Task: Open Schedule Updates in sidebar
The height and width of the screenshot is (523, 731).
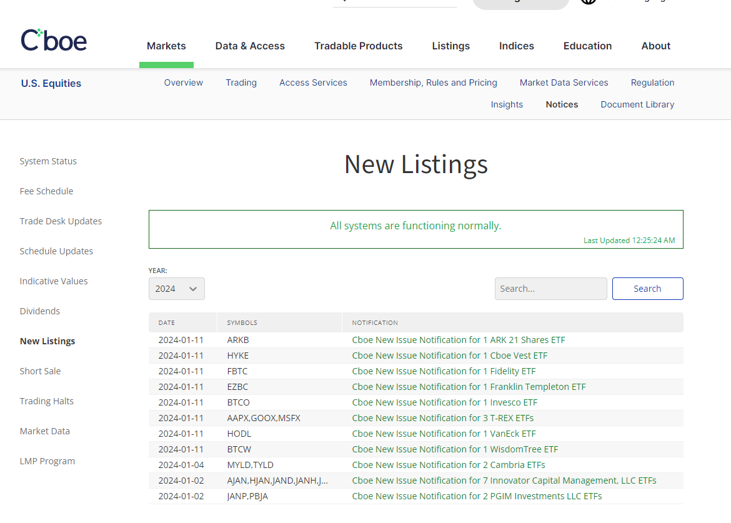Action: tap(56, 251)
